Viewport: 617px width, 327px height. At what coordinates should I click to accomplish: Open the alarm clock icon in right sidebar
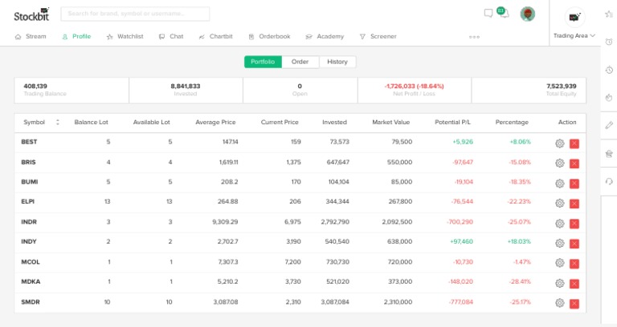tap(609, 42)
